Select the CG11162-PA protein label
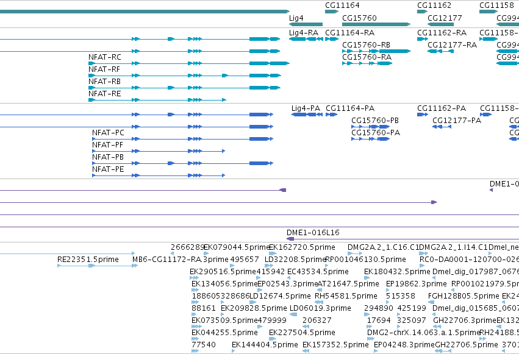 (x=442, y=108)
